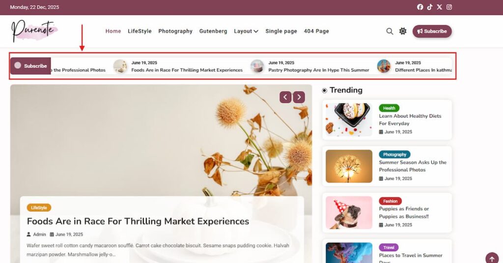This screenshot has width=503, height=263.
Task: Open the Health category tag
Action: (389, 108)
